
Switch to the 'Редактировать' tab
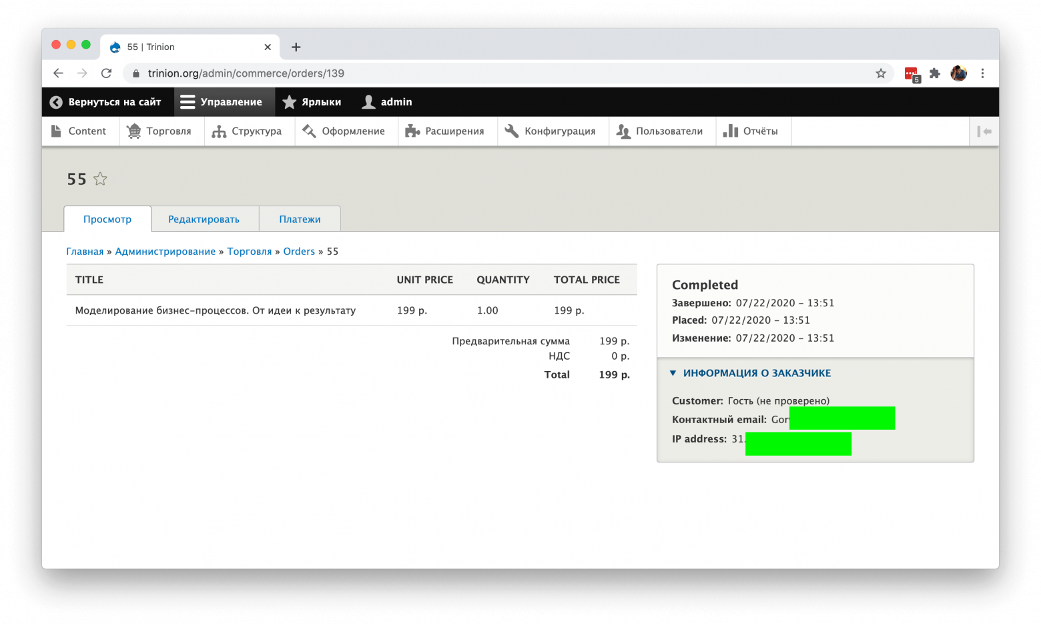tap(204, 219)
